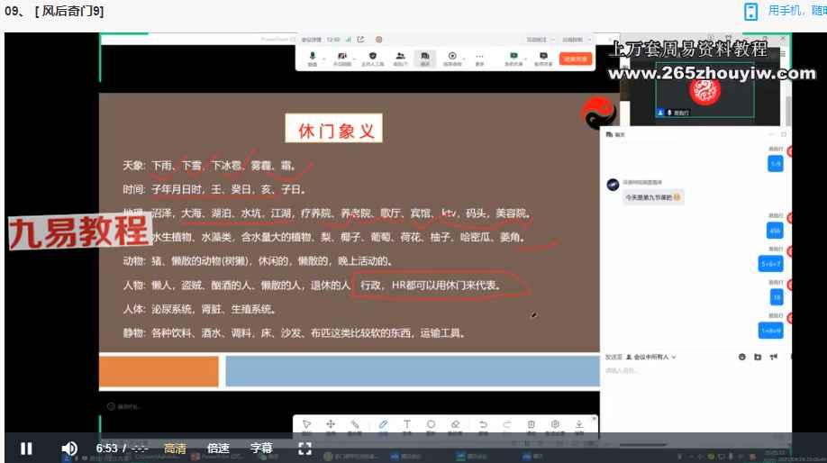The image size is (827, 463).
Task: Open the participants panel icon
Action: coord(400,59)
